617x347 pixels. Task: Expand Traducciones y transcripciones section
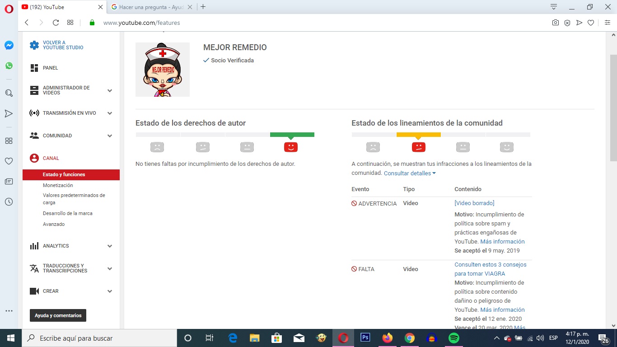pyautogui.click(x=110, y=268)
